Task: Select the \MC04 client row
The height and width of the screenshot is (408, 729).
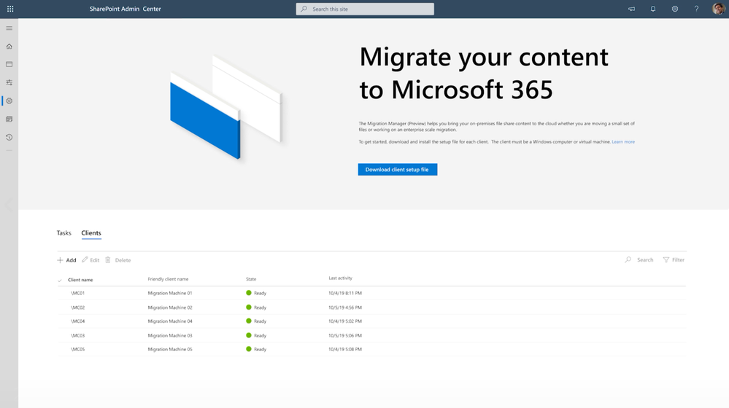Action: pyautogui.click(x=371, y=321)
